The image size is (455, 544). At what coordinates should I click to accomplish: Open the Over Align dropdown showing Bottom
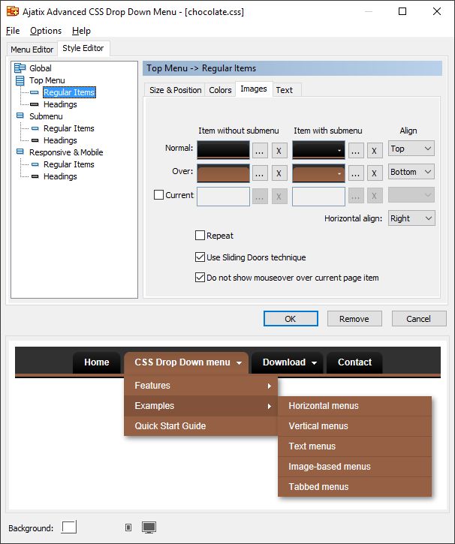click(411, 172)
